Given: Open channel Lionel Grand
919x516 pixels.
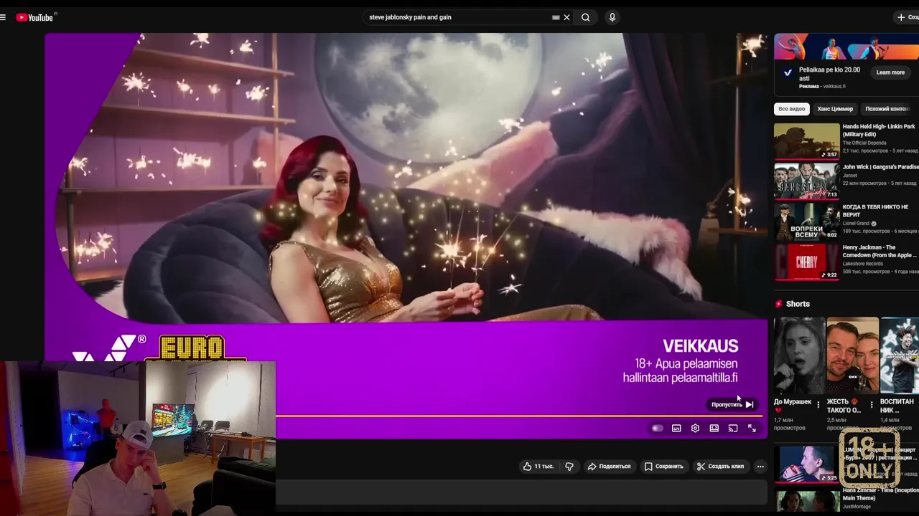Looking at the screenshot, I should coord(856,223).
